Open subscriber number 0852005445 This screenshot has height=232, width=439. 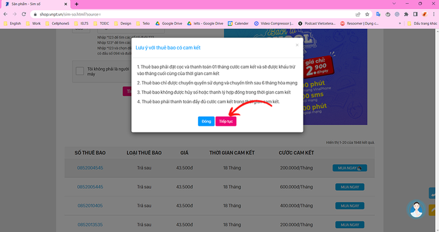(90, 187)
